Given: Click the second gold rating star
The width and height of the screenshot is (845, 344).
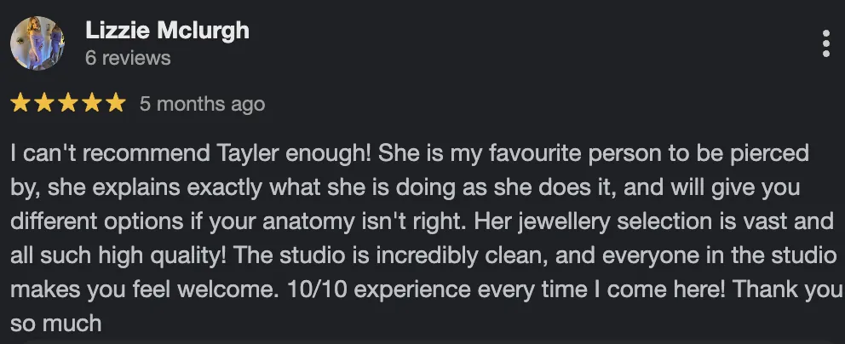Looking at the screenshot, I should [x=44, y=104].
